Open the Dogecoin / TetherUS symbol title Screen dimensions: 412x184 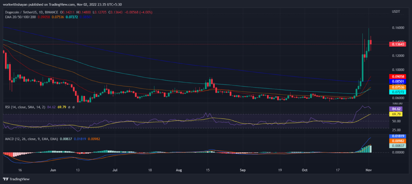20,12
